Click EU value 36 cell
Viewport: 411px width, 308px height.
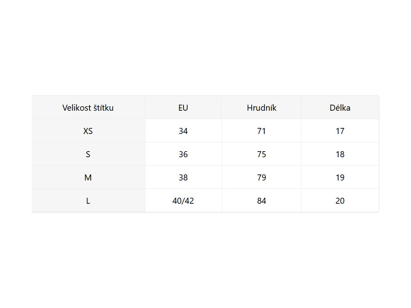point(183,154)
